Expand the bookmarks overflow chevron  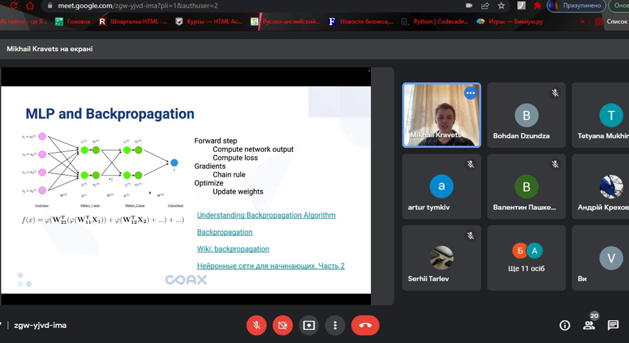pyautogui.click(x=582, y=21)
